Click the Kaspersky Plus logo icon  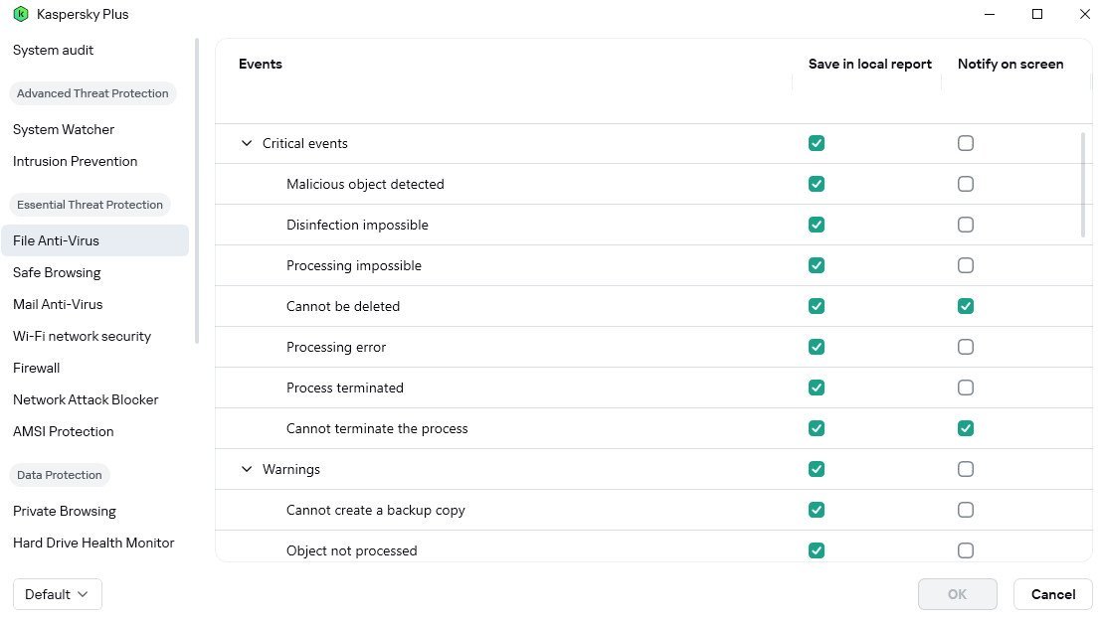(x=21, y=14)
